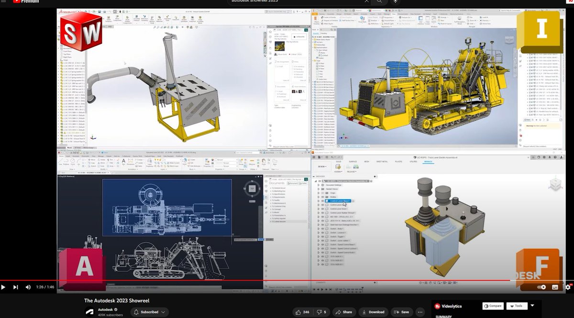Screen dimensions: 574x318
Task: Hide Control Lever Nose using its eye toggle
Action: (322, 201)
